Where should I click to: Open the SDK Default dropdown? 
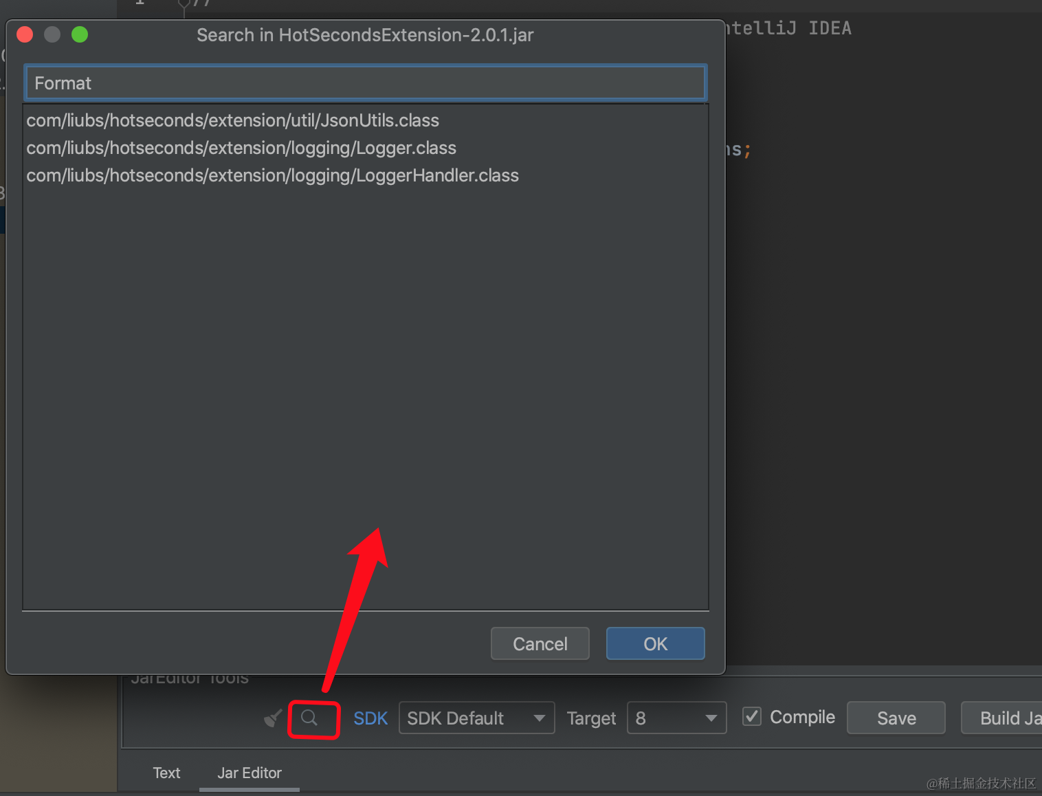(476, 718)
